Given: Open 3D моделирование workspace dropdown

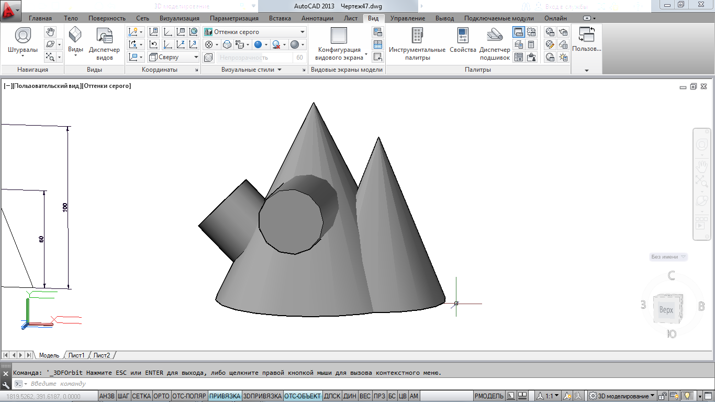Looking at the screenshot, I should click(x=622, y=396).
